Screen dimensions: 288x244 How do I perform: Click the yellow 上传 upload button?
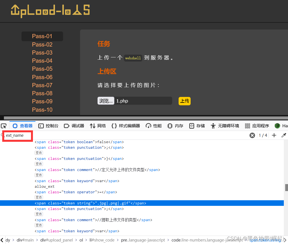point(184,101)
